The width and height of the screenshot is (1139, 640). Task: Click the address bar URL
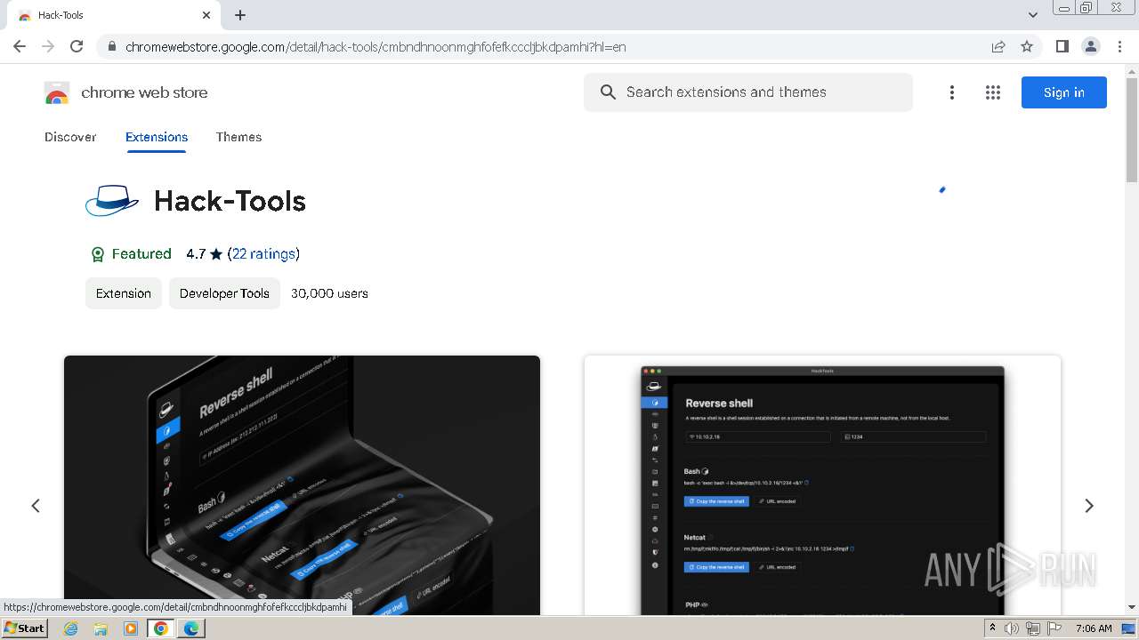[x=376, y=47]
